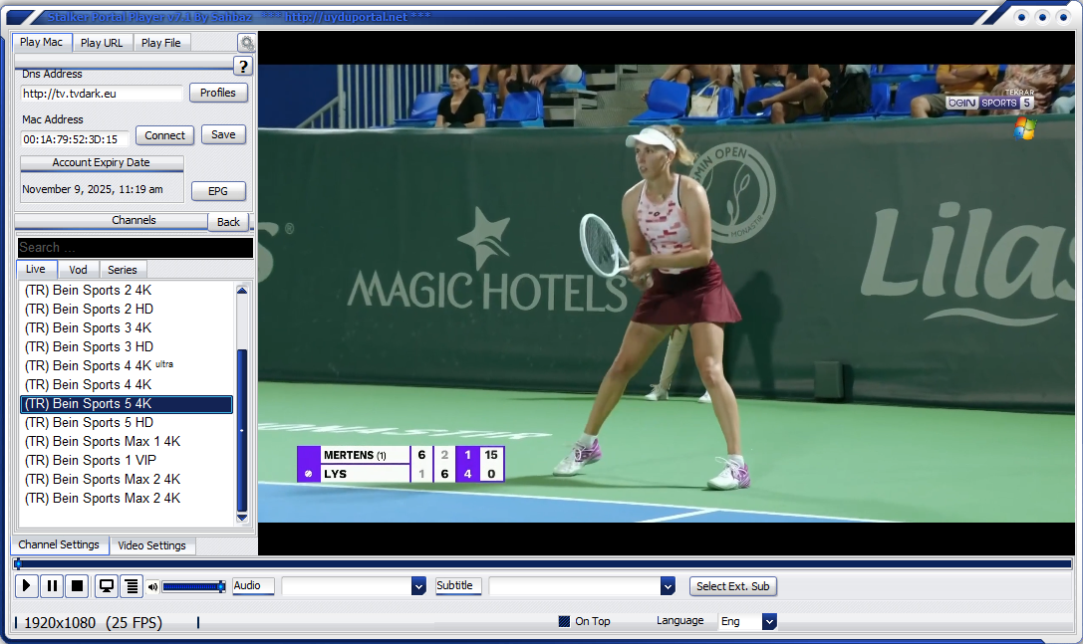1083x644 pixels.
Task: Select channel (TR) Bein Sports 5 HD
Action: point(127,422)
